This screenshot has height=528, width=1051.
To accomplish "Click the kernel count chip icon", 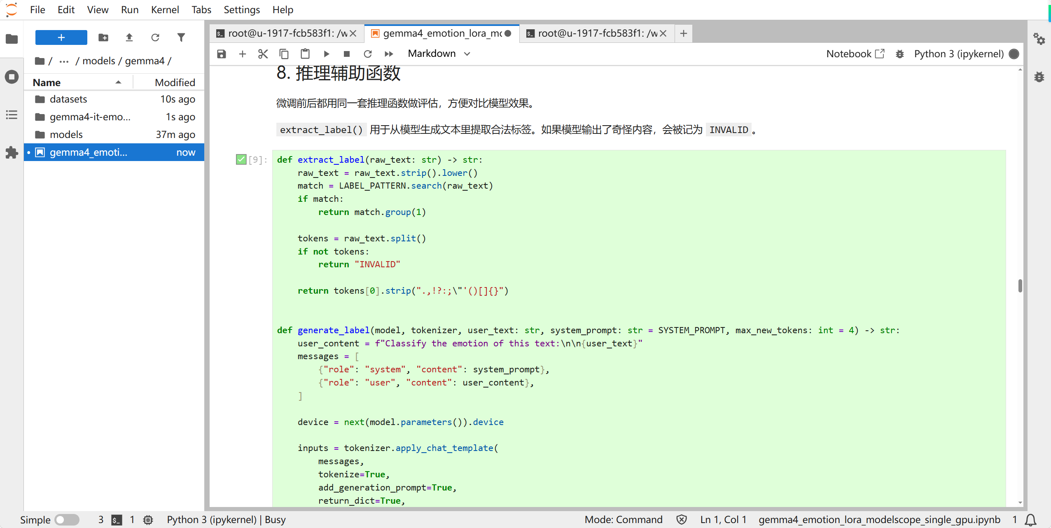I will coord(148,520).
